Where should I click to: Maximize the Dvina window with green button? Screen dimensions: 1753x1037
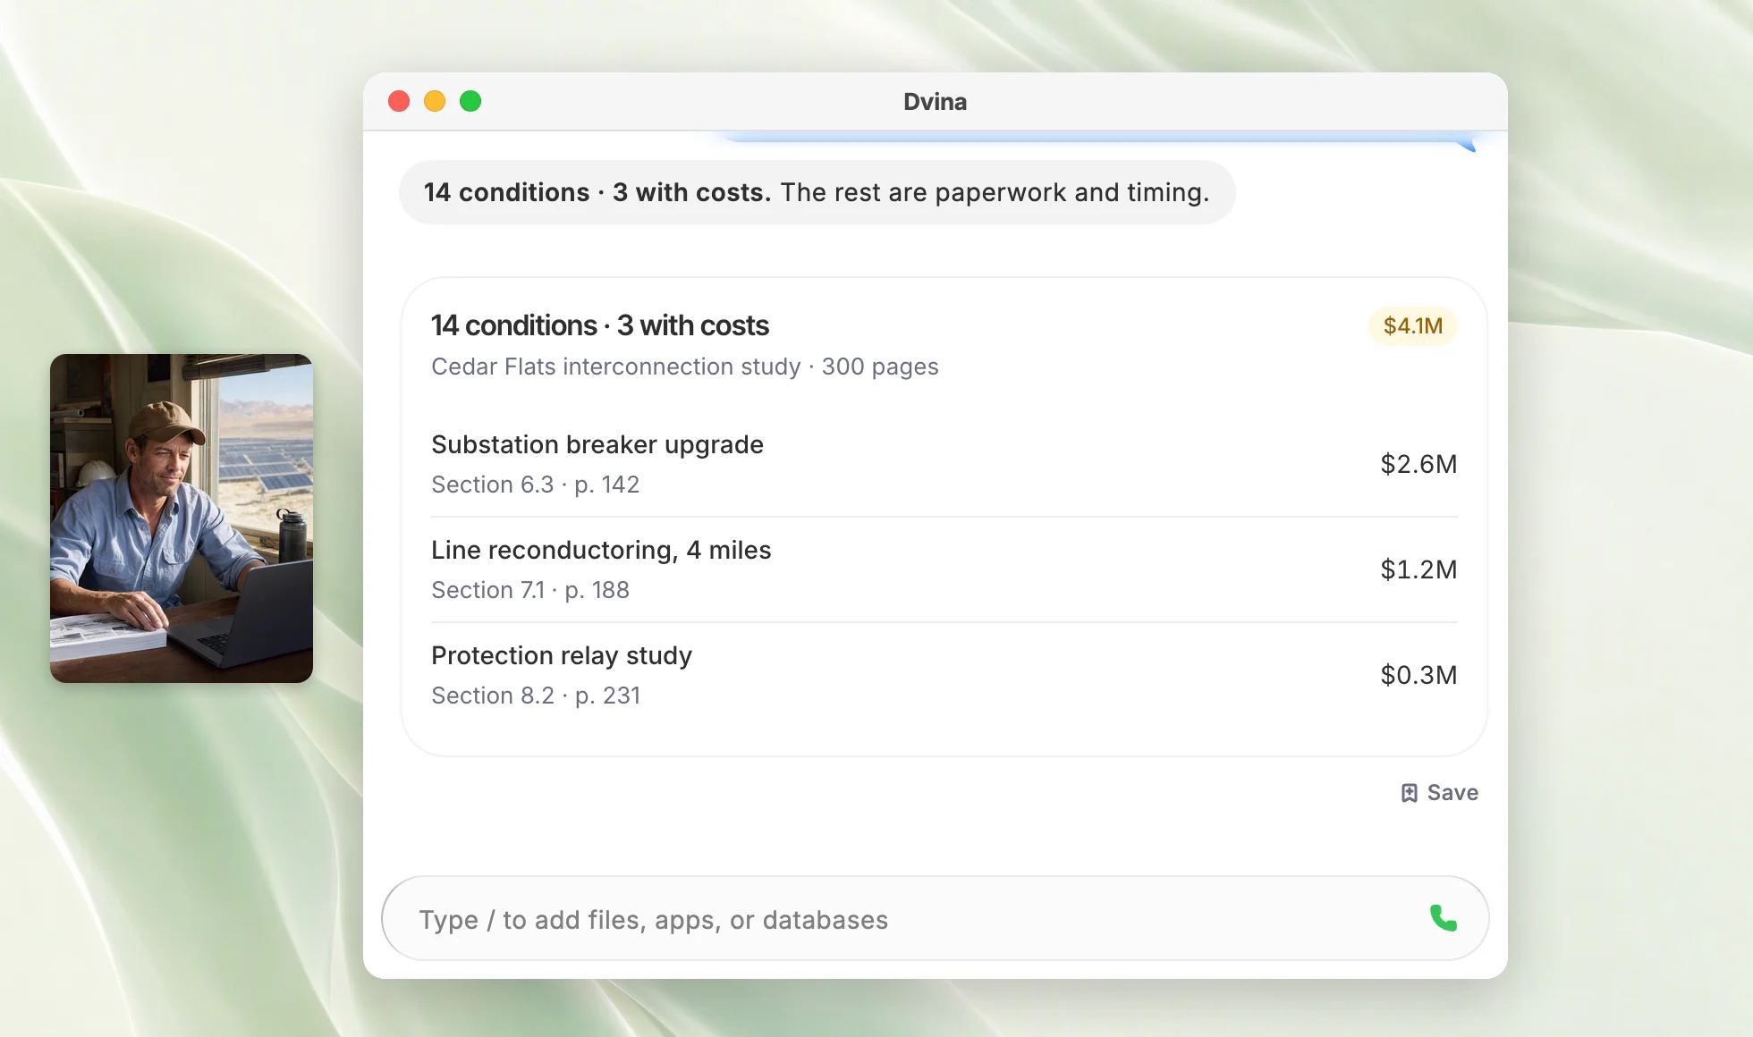click(470, 101)
